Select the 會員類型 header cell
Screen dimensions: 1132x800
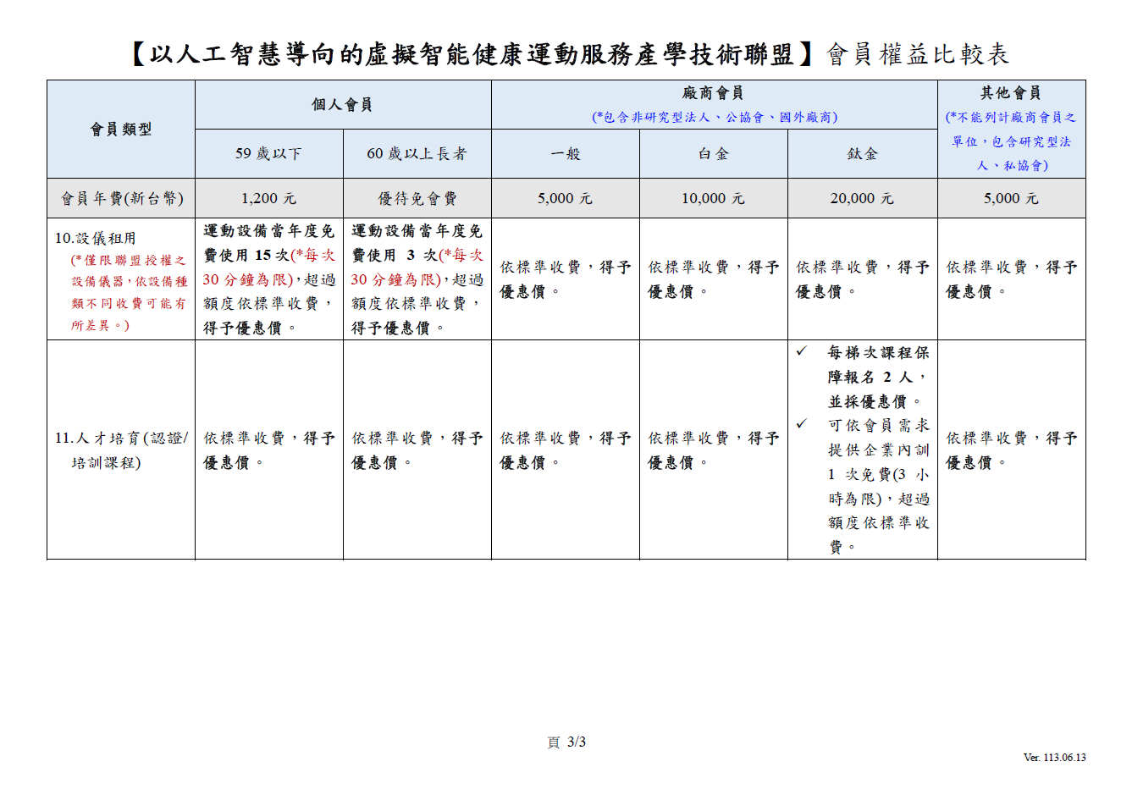121,130
